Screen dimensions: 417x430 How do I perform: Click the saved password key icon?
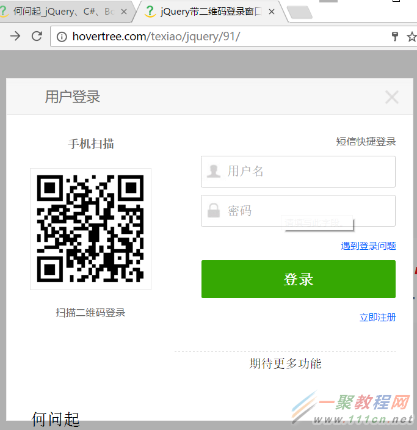(x=395, y=37)
